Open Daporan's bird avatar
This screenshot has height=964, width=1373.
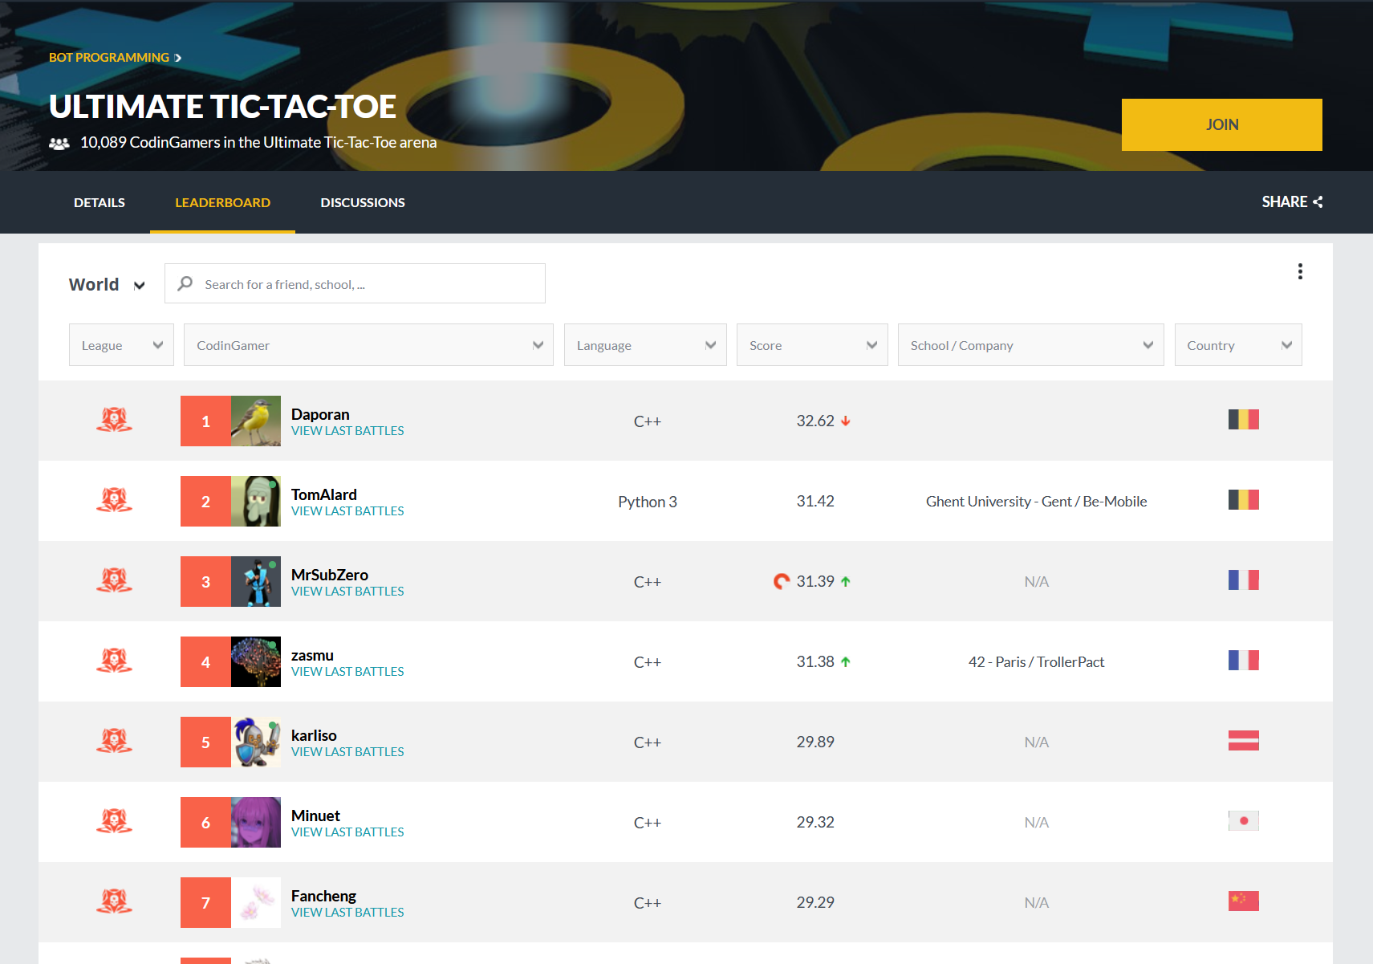(256, 421)
